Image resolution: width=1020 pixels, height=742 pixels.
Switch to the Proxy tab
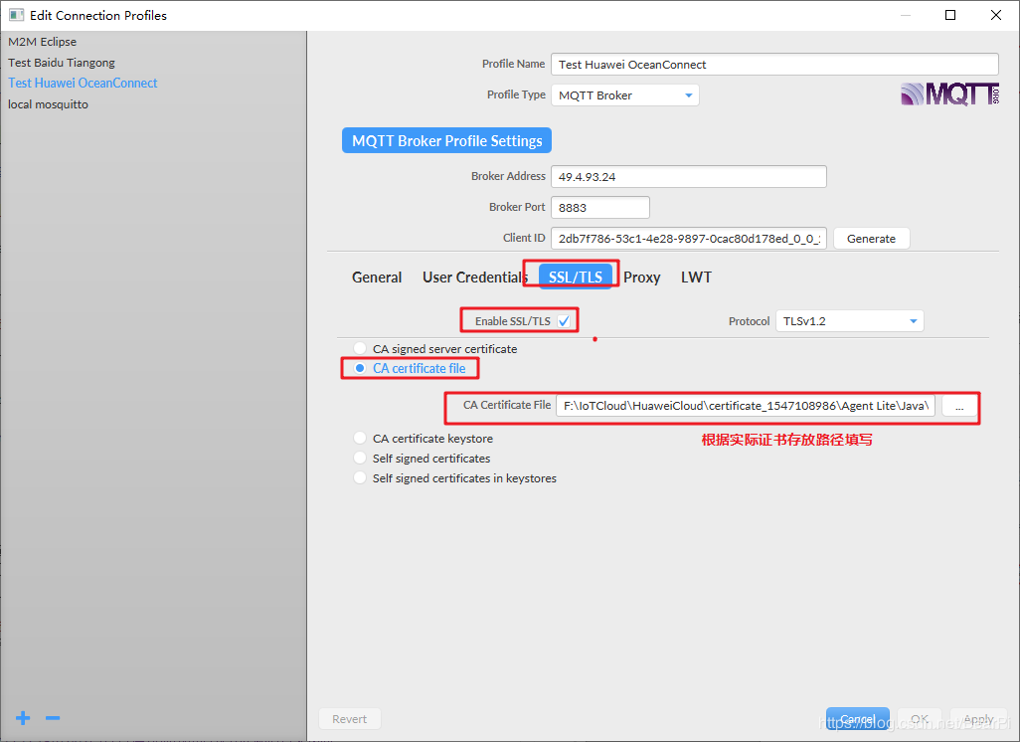pyautogui.click(x=642, y=278)
